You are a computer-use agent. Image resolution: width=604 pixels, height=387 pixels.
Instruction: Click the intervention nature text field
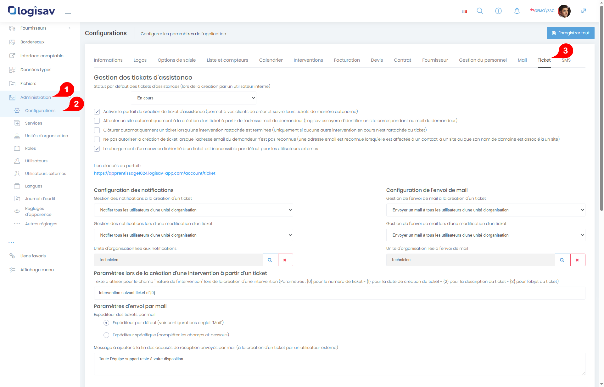(x=339, y=293)
